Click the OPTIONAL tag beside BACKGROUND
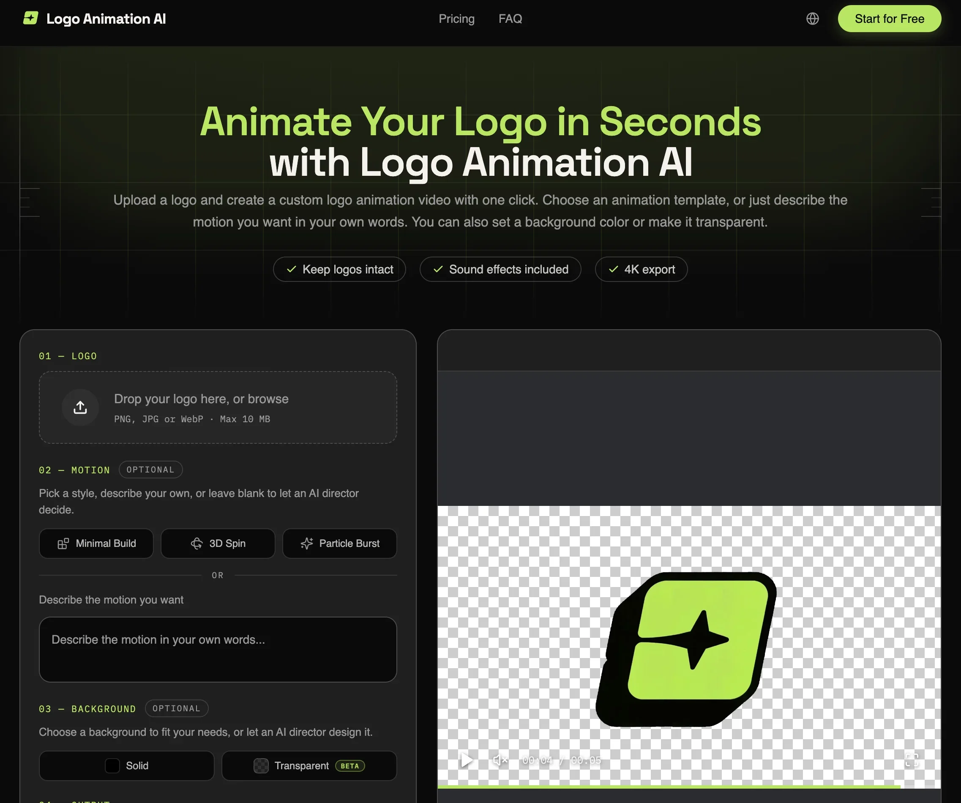961x803 pixels. click(x=177, y=708)
